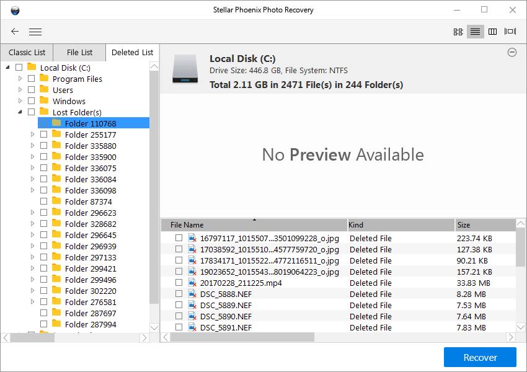
Task: Click the Folder 110768 folder icon
Action: point(56,123)
